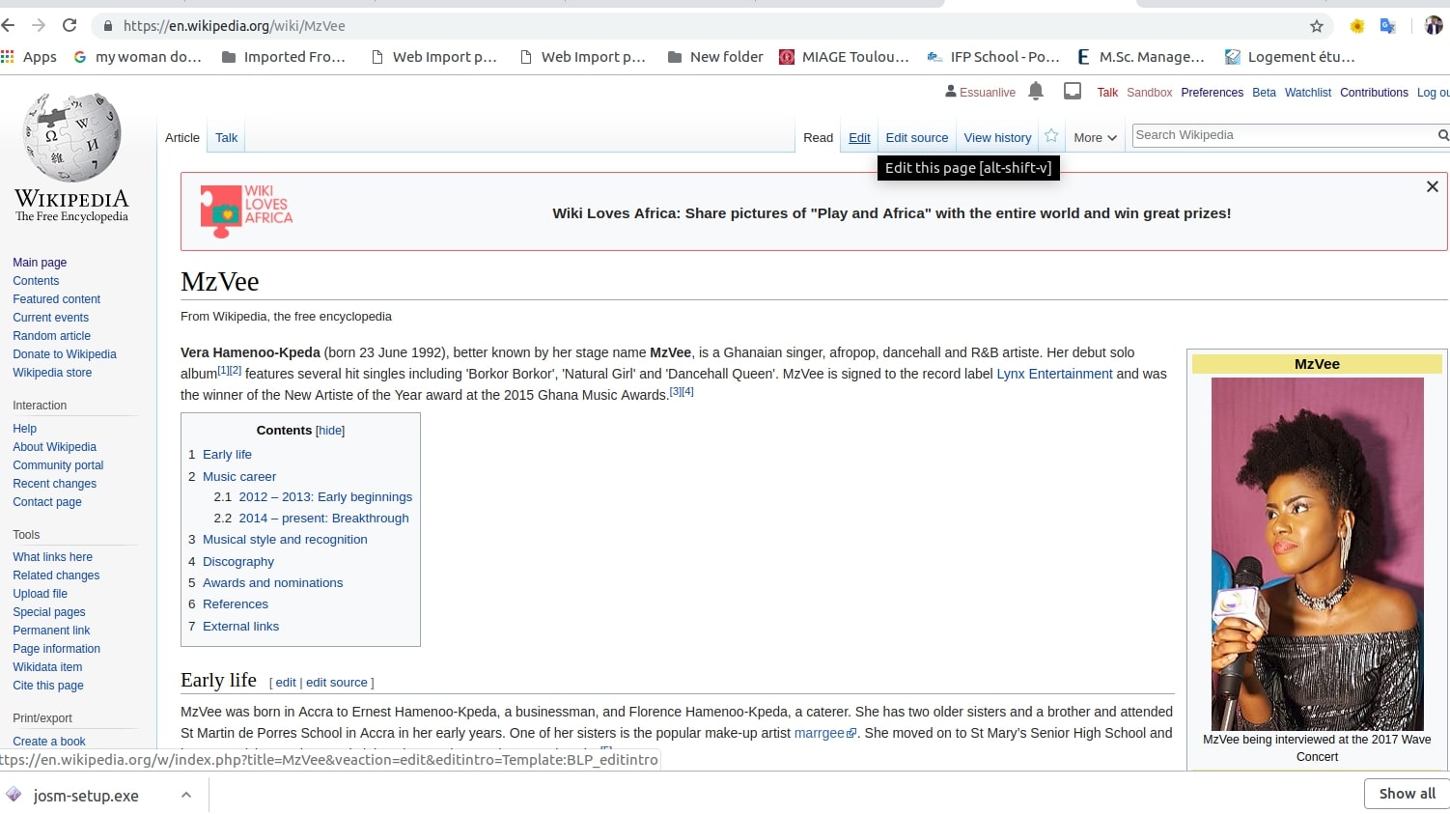Open the 'M.Sc. Manage...' bookmark
This screenshot has height=814, width=1450.
[1141, 57]
